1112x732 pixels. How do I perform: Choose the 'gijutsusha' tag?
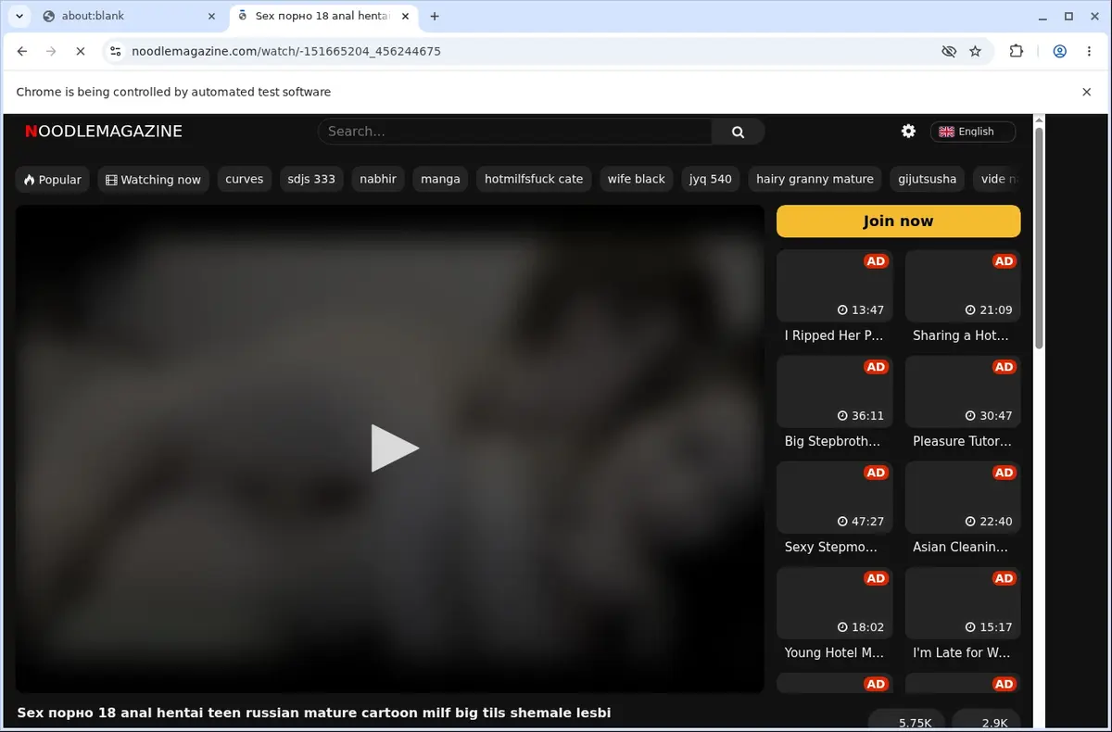click(928, 179)
